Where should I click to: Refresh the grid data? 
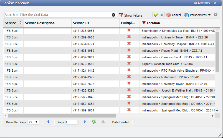(x=94, y=122)
